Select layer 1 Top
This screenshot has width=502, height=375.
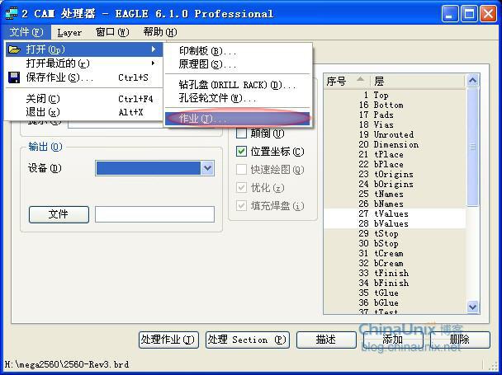tap(395, 95)
